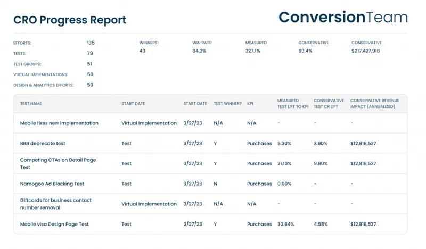The image size is (426, 249).
Task: Select the 'Mobile visa Design Page Test' name
Action: pos(54,225)
